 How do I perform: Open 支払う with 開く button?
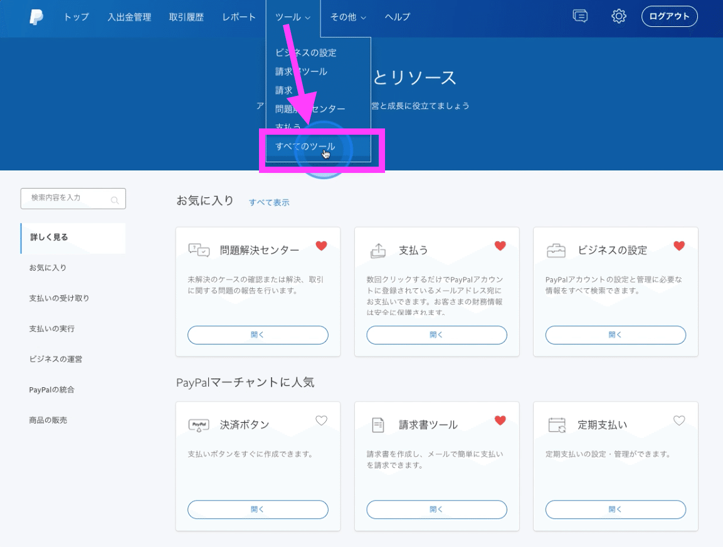coord(436,335)
